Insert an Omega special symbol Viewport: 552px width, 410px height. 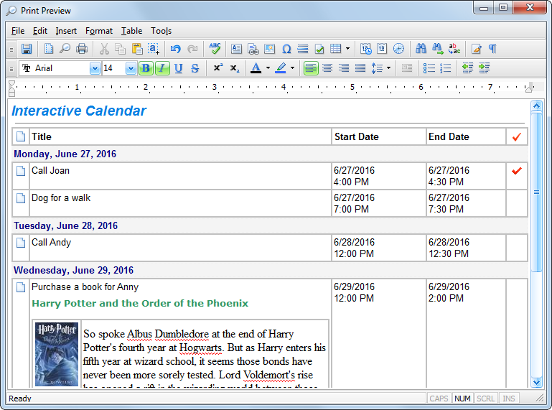tap(286, 49)
